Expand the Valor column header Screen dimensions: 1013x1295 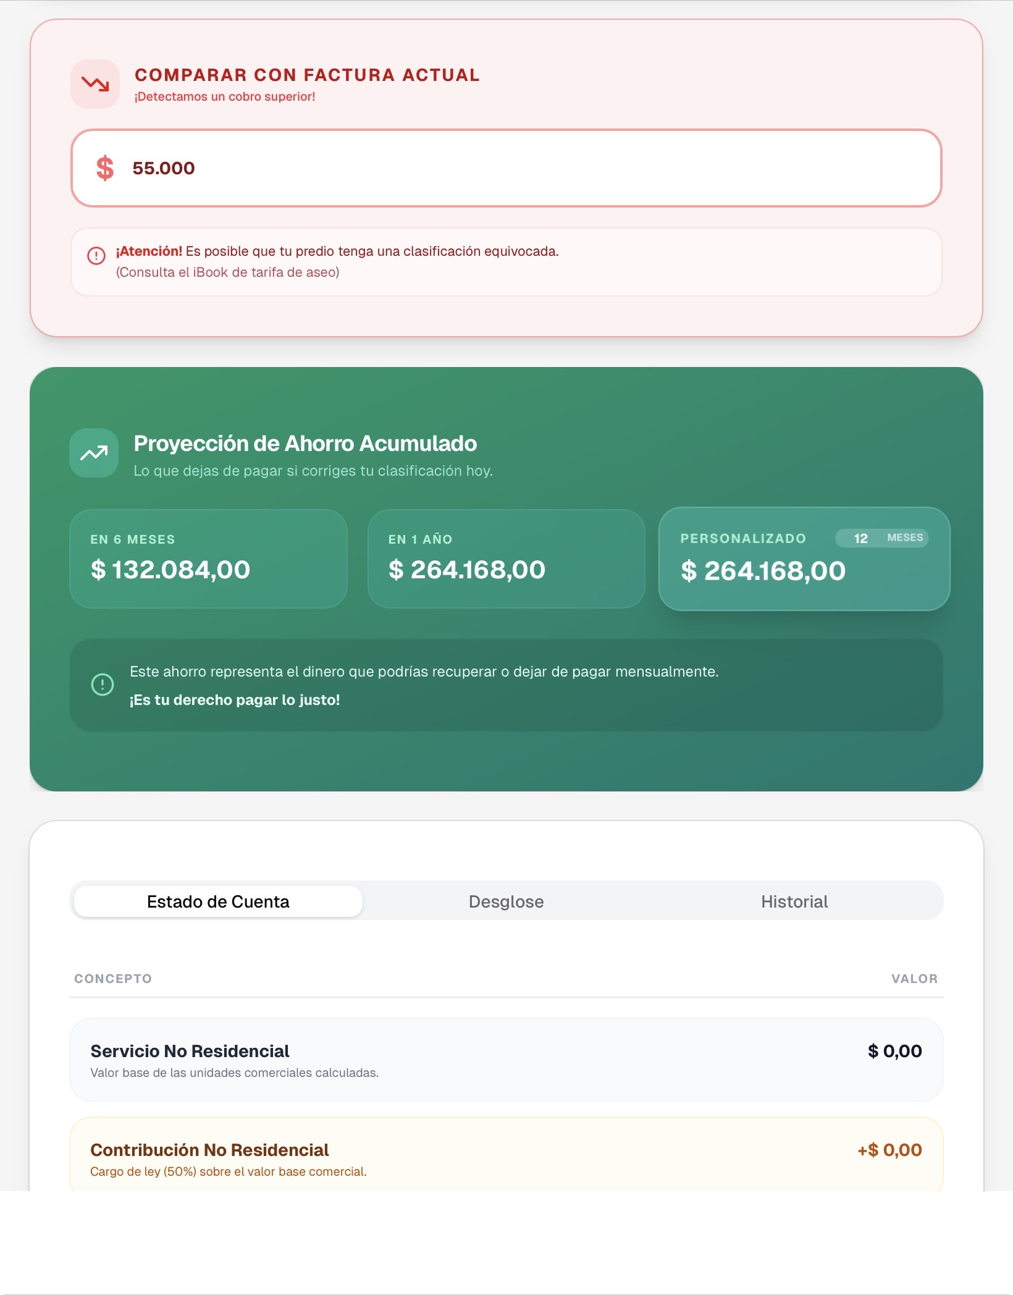pyautogui.click(x=914, y=979)
